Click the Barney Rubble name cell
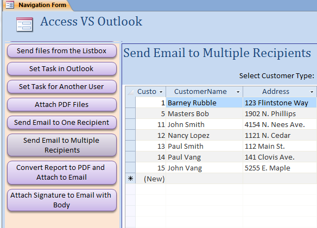This screenshot has width=317, height=228. pyautogui.click(x=205, y=103)
